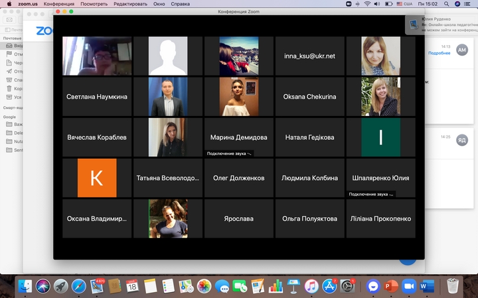This screenshot has width=478, height=298.
Task: Select the orange K avatar participant tile
Action: coord(97,177)
